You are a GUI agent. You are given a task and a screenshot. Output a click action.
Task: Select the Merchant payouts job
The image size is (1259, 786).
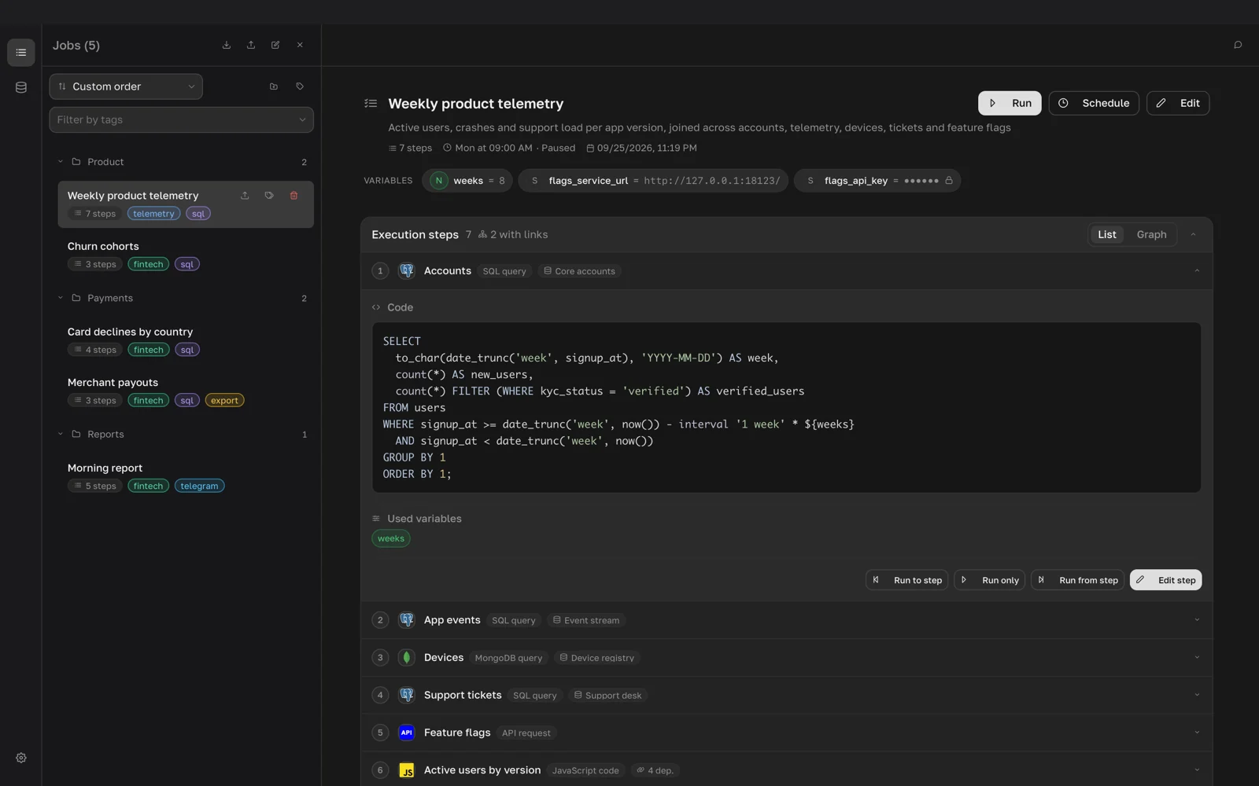coord(186,391)
